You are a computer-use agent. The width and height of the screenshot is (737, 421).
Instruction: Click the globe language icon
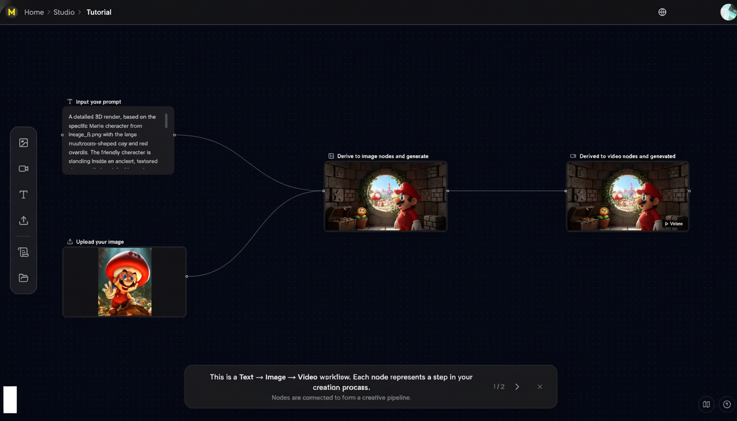click(x=662, y=12)
